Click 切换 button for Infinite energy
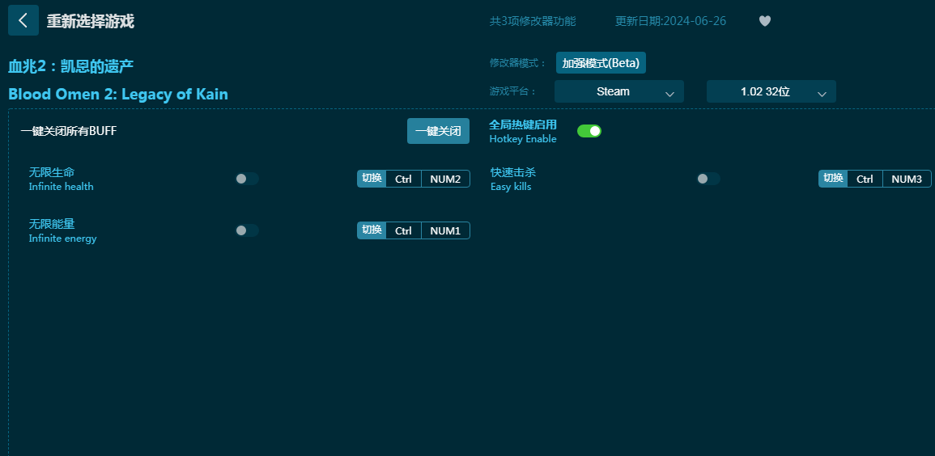This screenshot has width=935, height=456. pyautogui.click(x=372, y=230)
